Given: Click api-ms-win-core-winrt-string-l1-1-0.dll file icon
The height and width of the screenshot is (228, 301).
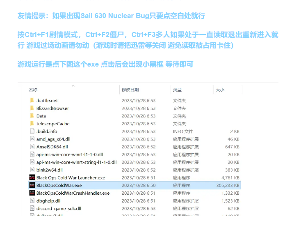Looking at the screenshot, I should (32, 162).
